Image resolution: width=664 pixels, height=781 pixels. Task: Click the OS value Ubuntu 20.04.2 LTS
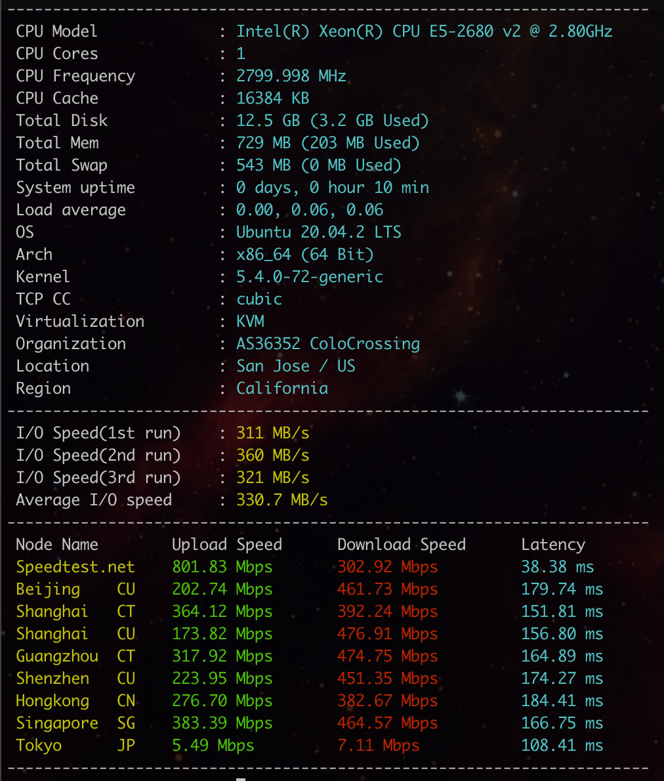(x=318, y=232)
